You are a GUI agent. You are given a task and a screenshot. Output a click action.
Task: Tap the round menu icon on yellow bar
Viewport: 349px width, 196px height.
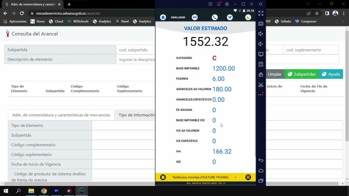[x=248, y=177]
